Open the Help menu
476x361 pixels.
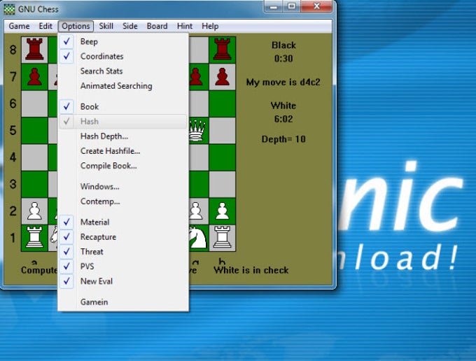pyautogui.click(x=210, y=26)
